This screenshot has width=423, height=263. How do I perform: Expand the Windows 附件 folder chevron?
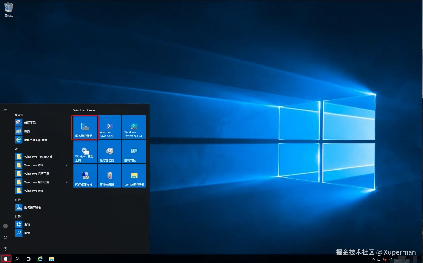67,165
